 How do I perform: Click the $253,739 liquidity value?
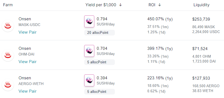[201, 19]
